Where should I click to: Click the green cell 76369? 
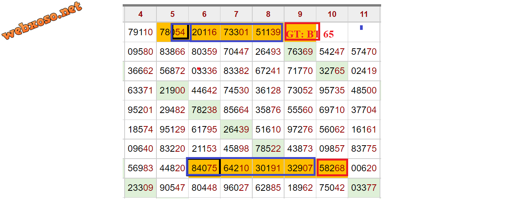click(x=300, y=52)
